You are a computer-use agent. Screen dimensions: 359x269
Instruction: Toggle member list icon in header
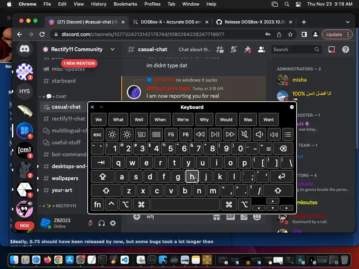click(261, 49)
